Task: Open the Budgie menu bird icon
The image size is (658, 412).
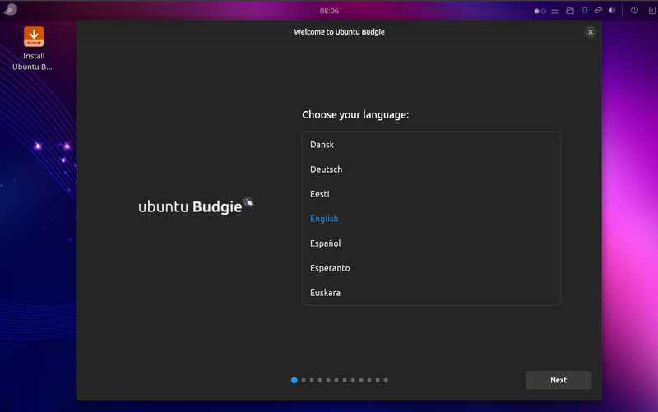Action: coord(11,9)
